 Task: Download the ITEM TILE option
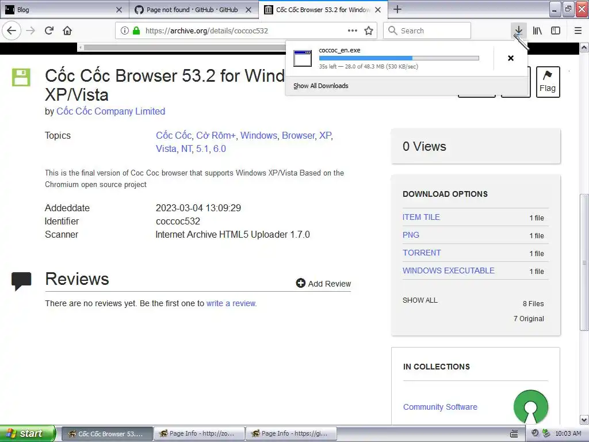tap(421, 217)
